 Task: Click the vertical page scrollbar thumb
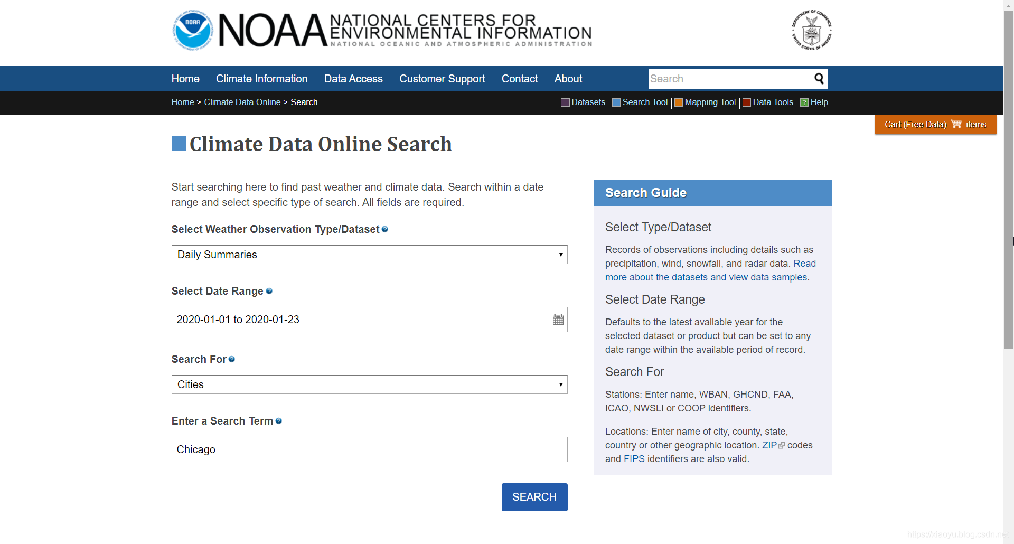(x=1008, y=180)
